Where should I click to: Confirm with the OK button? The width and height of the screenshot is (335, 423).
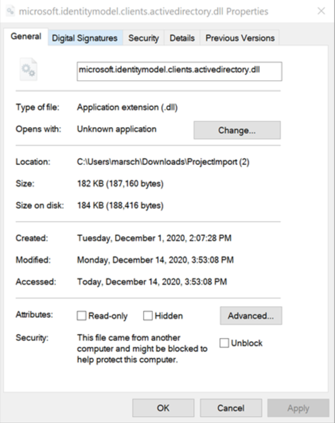coord(163,408)
